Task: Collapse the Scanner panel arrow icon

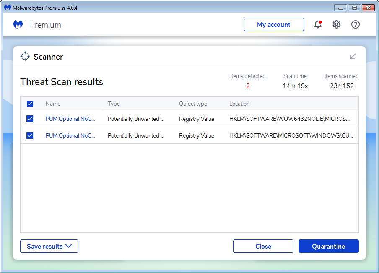Action: [x=353, y=56]
